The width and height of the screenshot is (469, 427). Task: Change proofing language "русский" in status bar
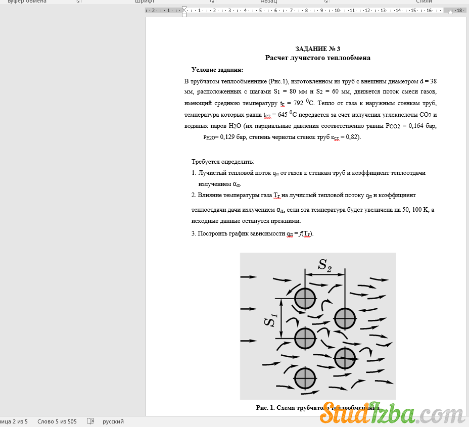(113, 421)
